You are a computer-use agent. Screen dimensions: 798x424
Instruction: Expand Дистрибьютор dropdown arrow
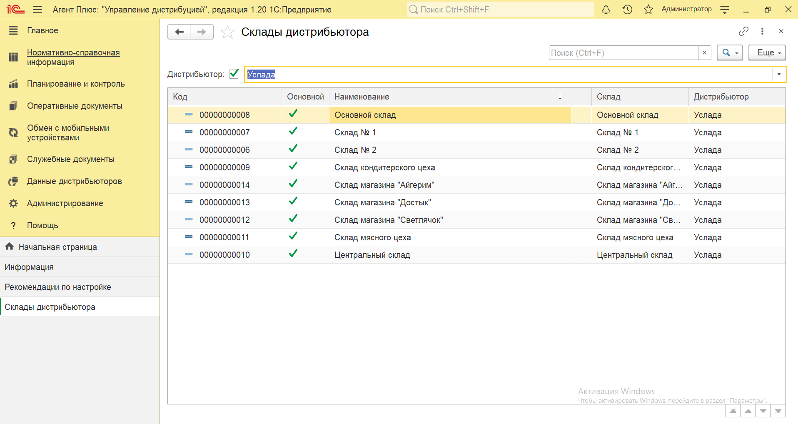click(x=779, y=75)
